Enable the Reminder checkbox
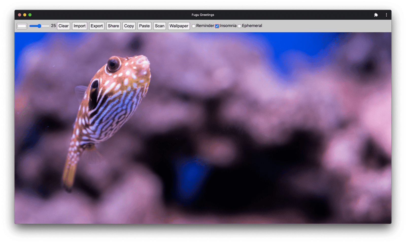 tap(194, 26)
